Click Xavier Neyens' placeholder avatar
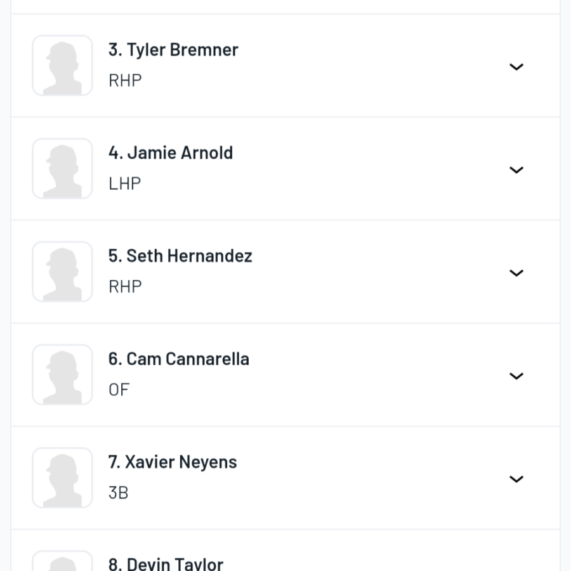571x571 pixels. pos(62,478)
